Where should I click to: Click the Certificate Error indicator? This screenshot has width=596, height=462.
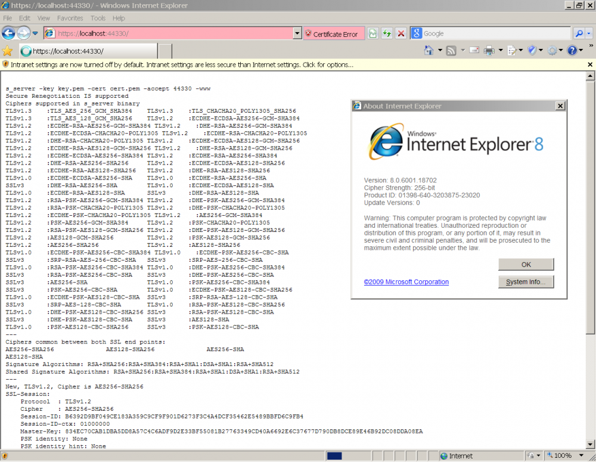tap(331, 34)
